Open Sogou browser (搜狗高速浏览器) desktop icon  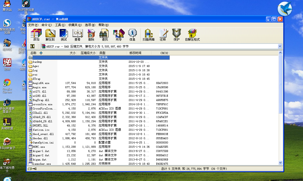(x=7, y=27)
